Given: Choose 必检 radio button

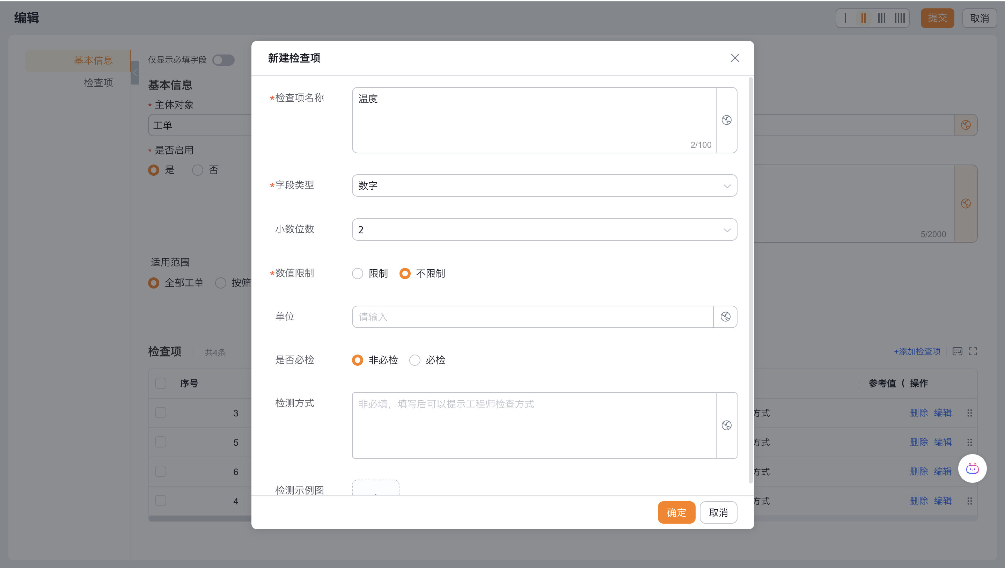Looking at the screenshot, I should click(415, 360).
